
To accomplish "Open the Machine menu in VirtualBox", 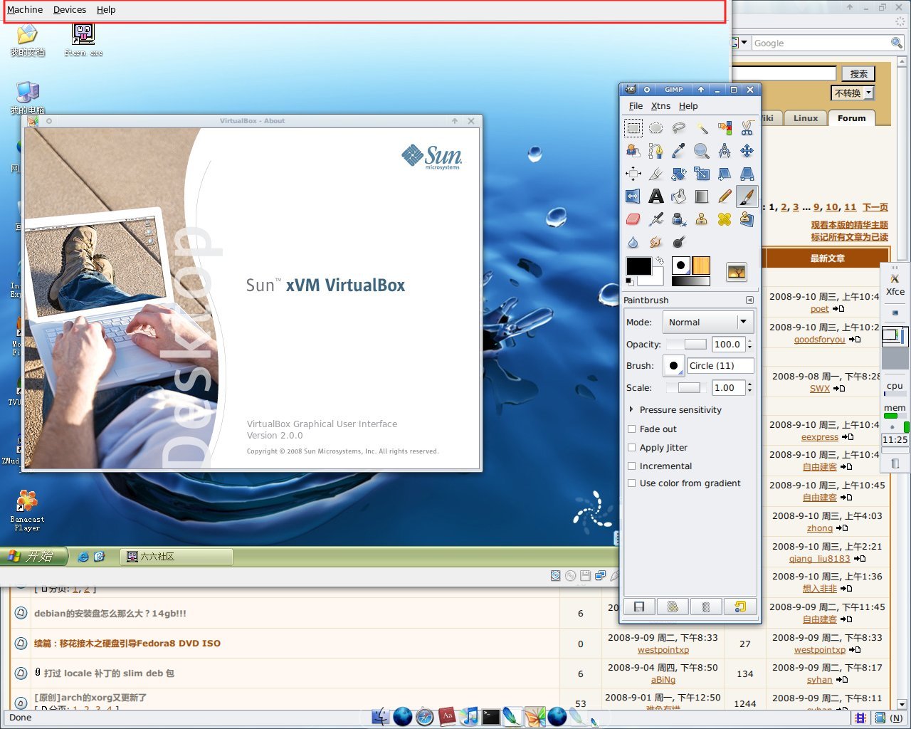I will pyautogui.click(x=25, y=10).
